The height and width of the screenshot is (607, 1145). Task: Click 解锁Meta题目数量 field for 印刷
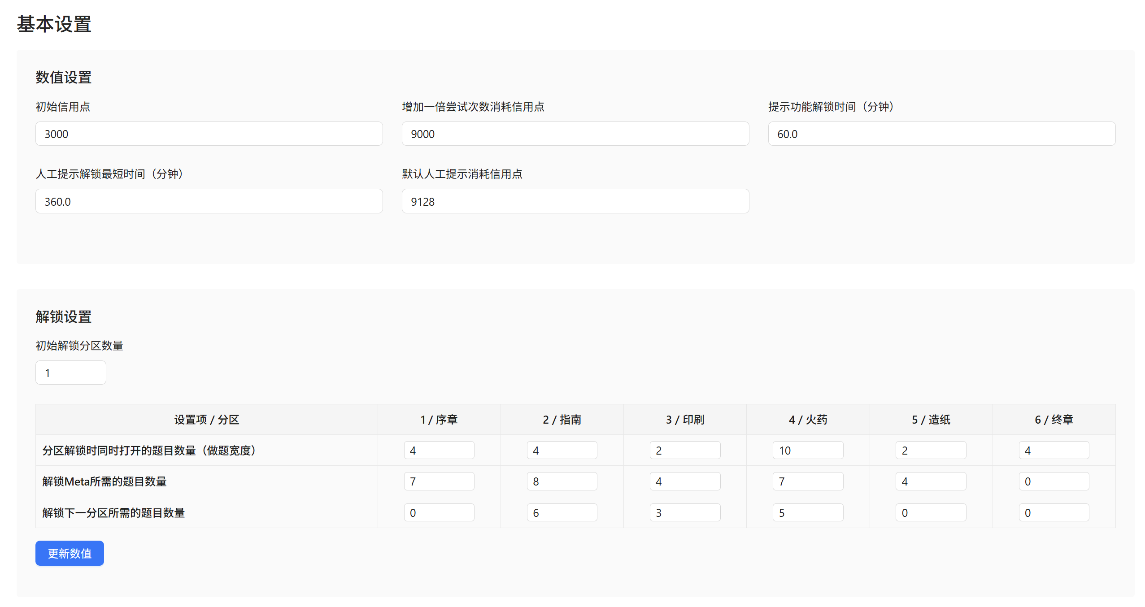pos(684,481)
